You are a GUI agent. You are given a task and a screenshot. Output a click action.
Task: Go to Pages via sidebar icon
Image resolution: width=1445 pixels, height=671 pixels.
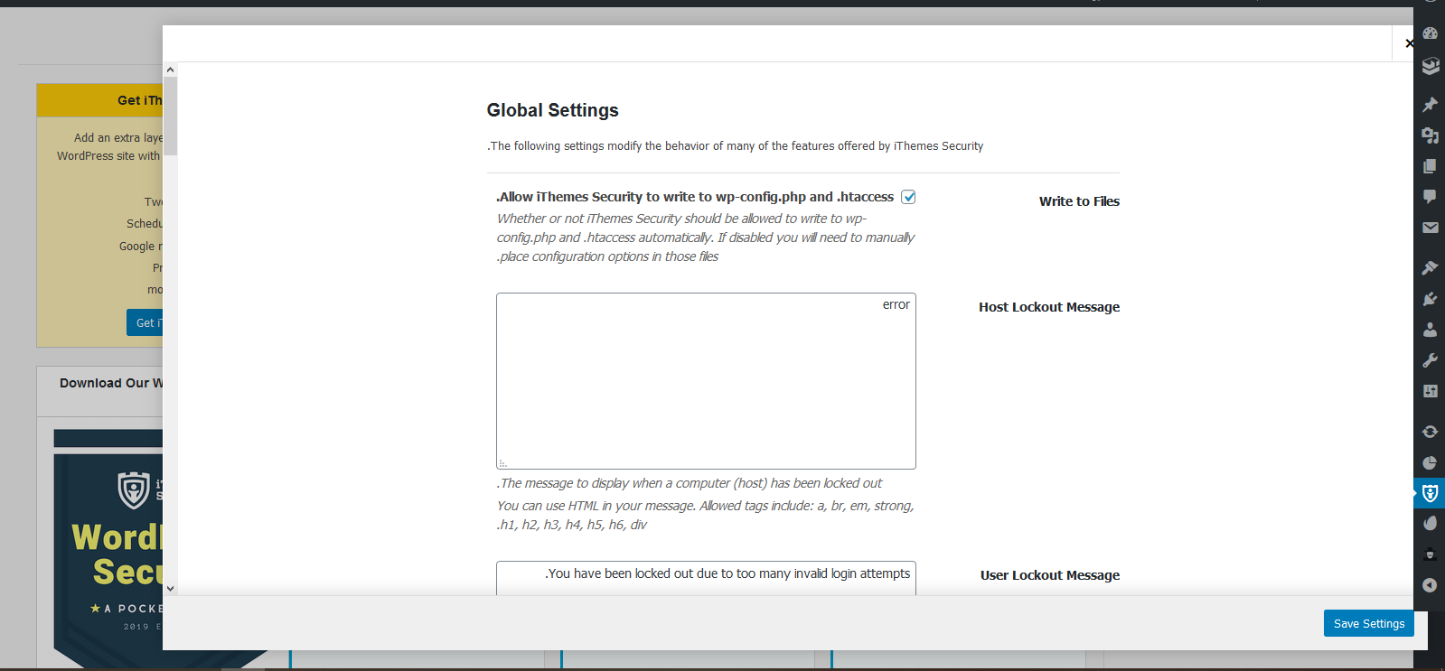(x=1430, y=166)
